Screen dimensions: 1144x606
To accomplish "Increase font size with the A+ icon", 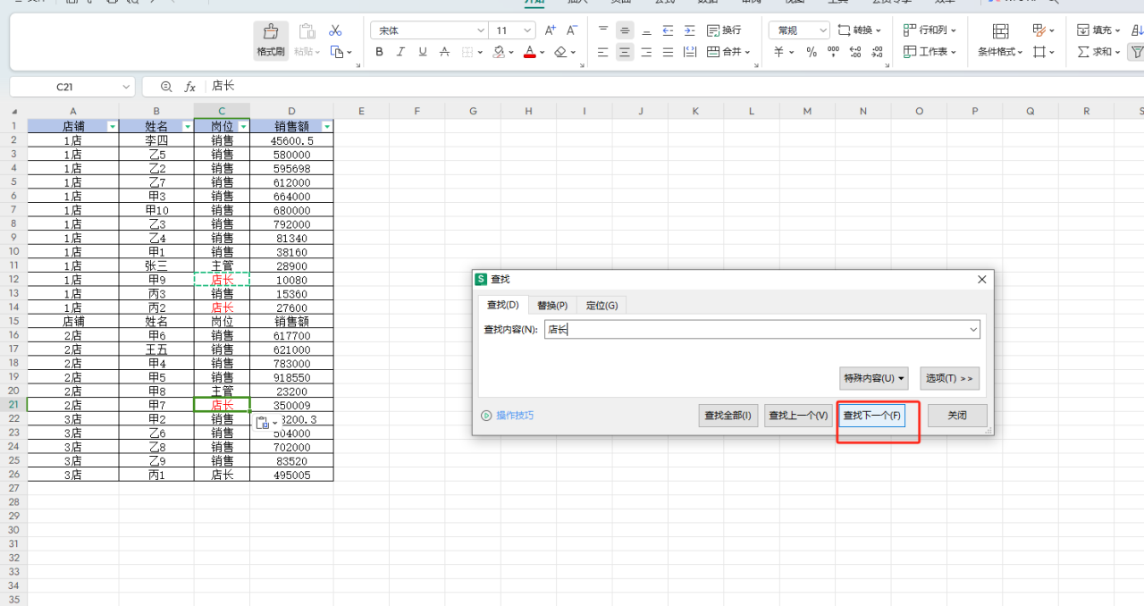I will pyautogui.click(x=550, y=30).
